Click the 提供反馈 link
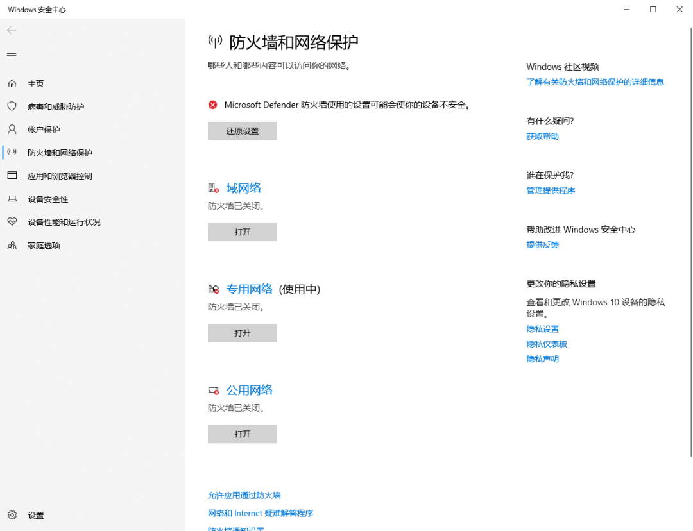This screenshot has height=531, width=693. [x=542, y=244]
